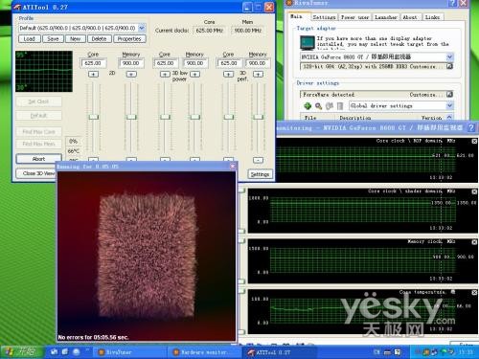Switch to the RivaTuner Main tab
This screenshot has width=479, height=359.
pos(296,16)
